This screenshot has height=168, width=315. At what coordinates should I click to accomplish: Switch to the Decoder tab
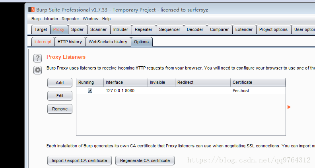[195, 29]
